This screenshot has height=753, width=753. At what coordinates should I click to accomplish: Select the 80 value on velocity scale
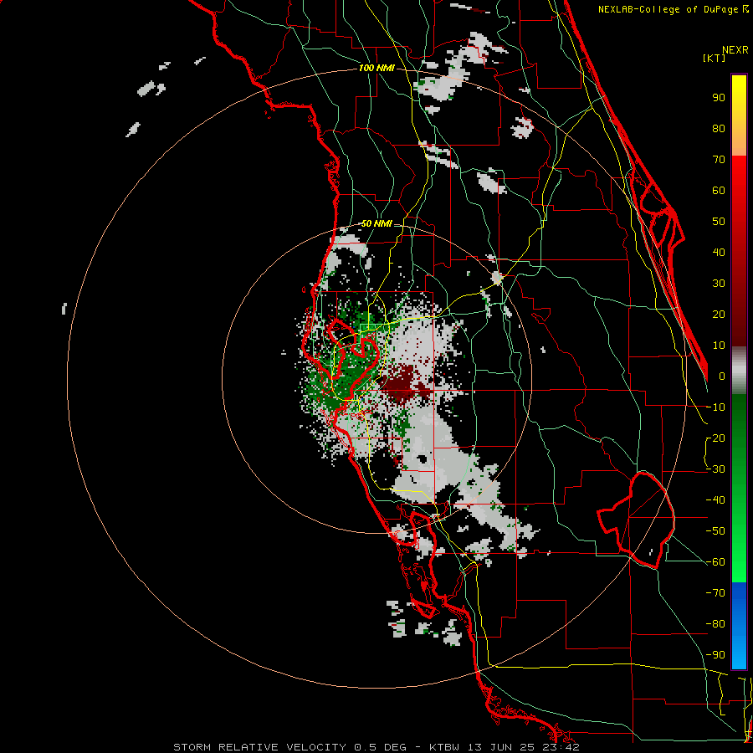coord(719,129)
